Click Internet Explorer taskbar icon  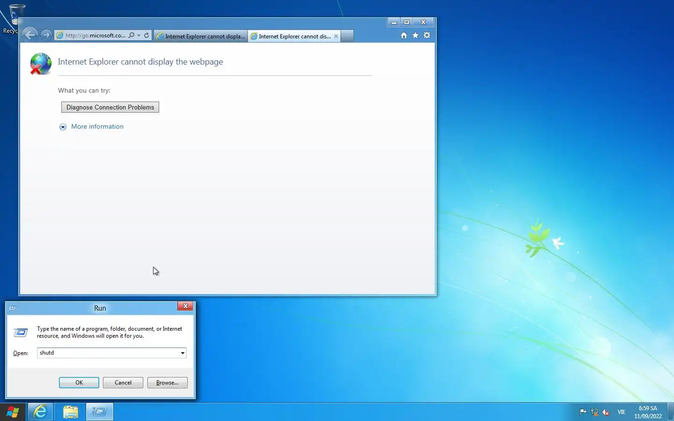(41, 412)
